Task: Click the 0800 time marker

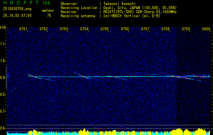Action: pyautogui.click(x=206, y=29)
